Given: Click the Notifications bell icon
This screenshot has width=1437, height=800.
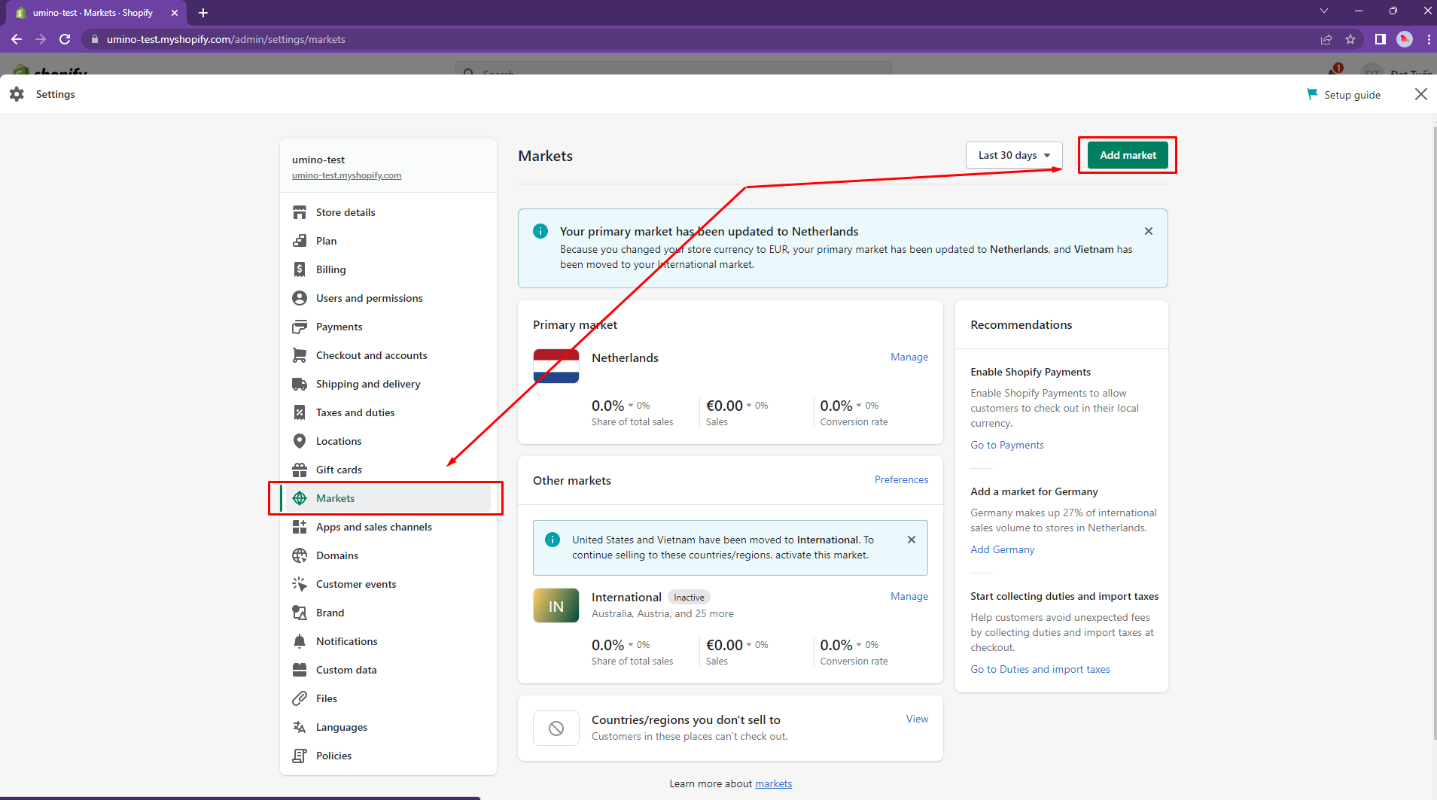Looking at the screenshot, I should pos(300,641).
